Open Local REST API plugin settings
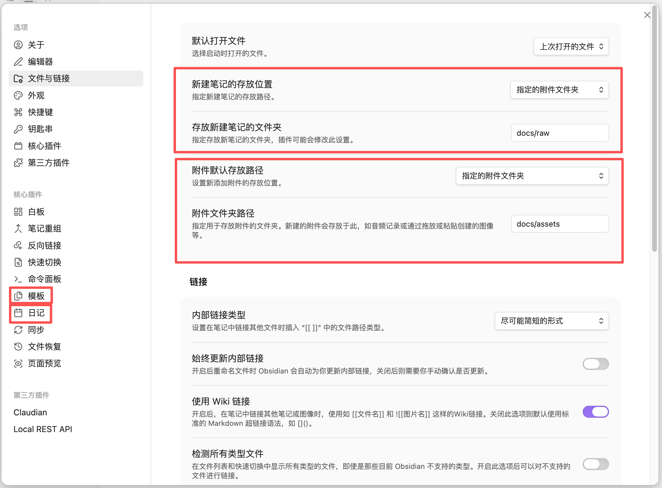The width and height of the screenshot is (662, 488). [x=43, y=429]
